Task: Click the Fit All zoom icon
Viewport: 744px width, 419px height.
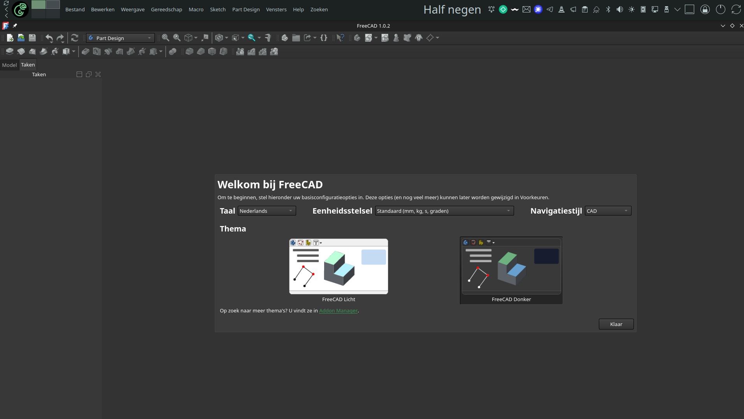Action: 165,38
